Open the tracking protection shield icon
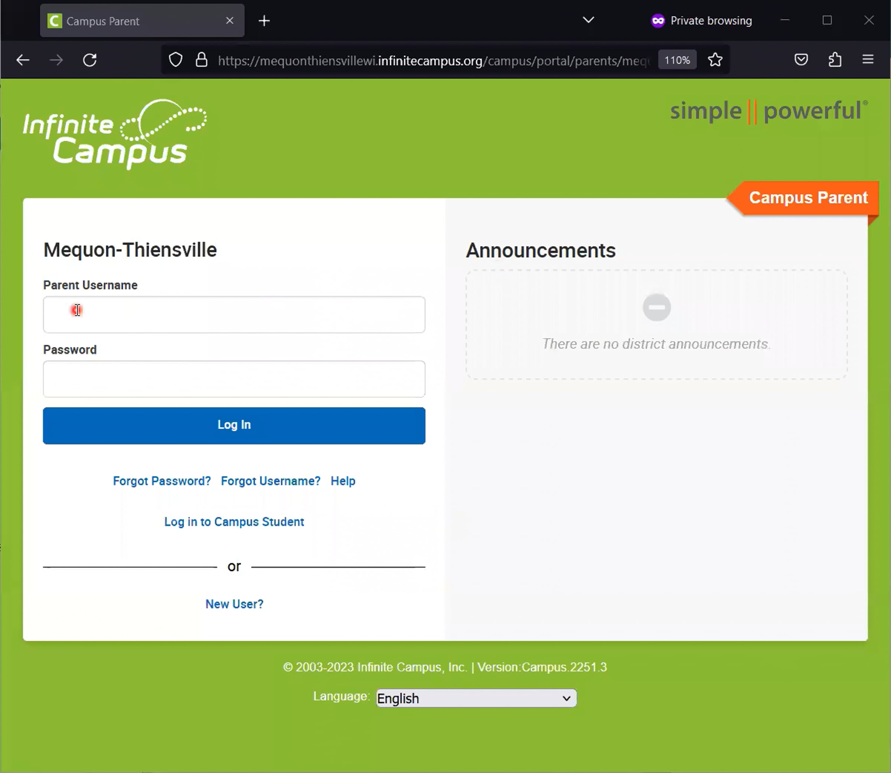Screen dimensions: 891x773 [176, 60]
